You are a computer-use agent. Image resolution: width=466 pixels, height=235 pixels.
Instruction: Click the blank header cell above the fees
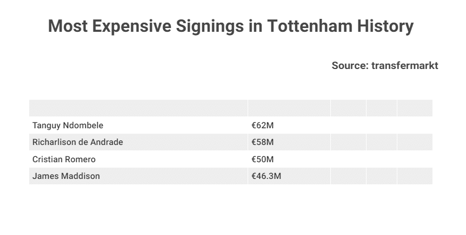point(289,108)
